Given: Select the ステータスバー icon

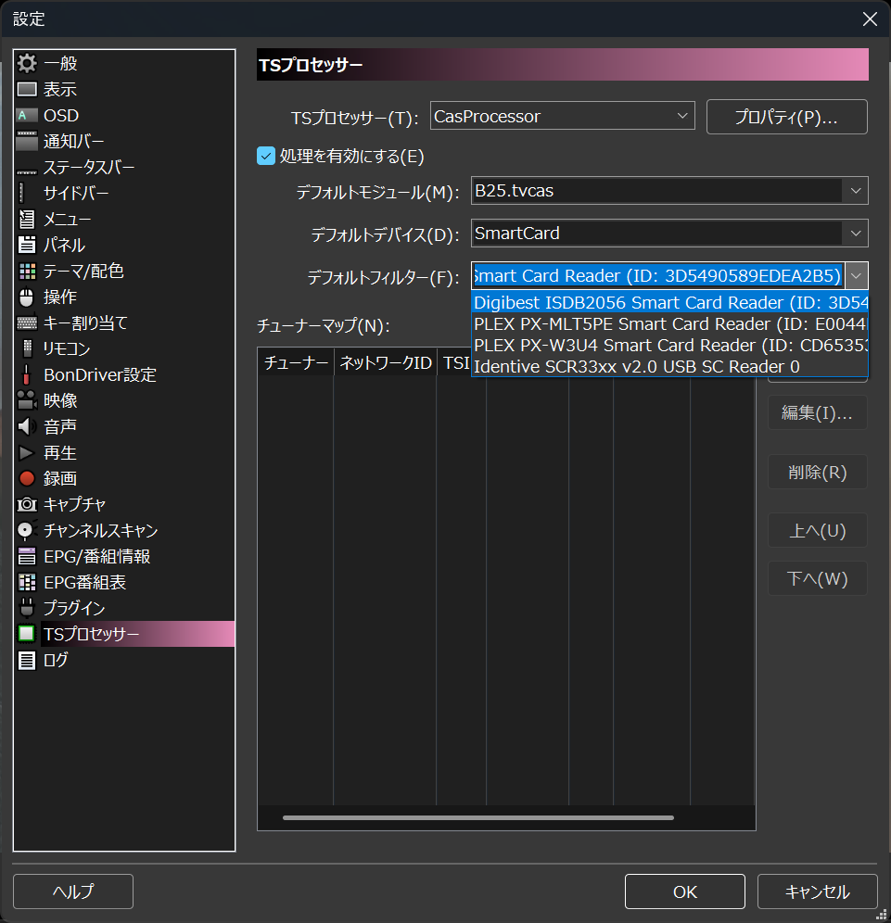Looking at the screenshot, I should click(27, 171).
